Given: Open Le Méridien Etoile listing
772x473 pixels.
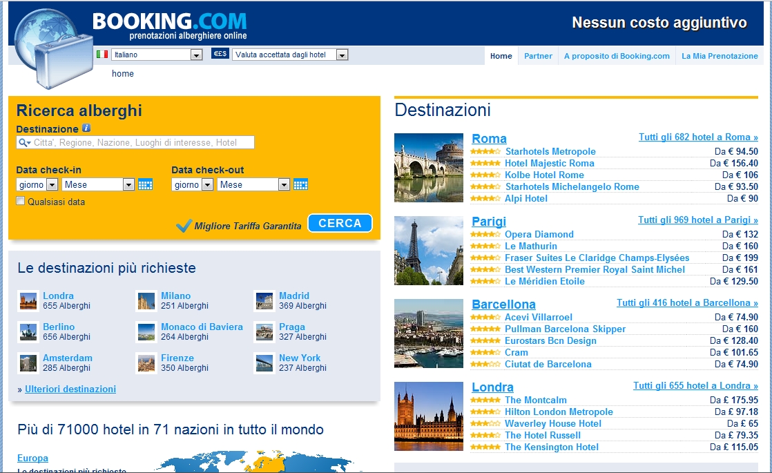Looking at the screenshot, I should tap(545, 282).
